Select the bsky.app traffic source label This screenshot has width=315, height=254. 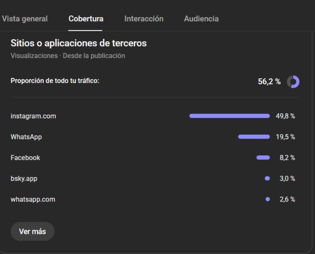coord(24,179)
